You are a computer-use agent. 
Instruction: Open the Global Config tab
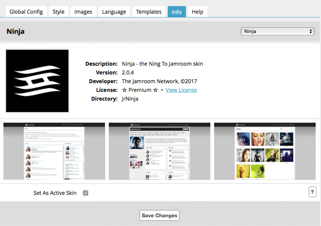click(x=26, y=12)
